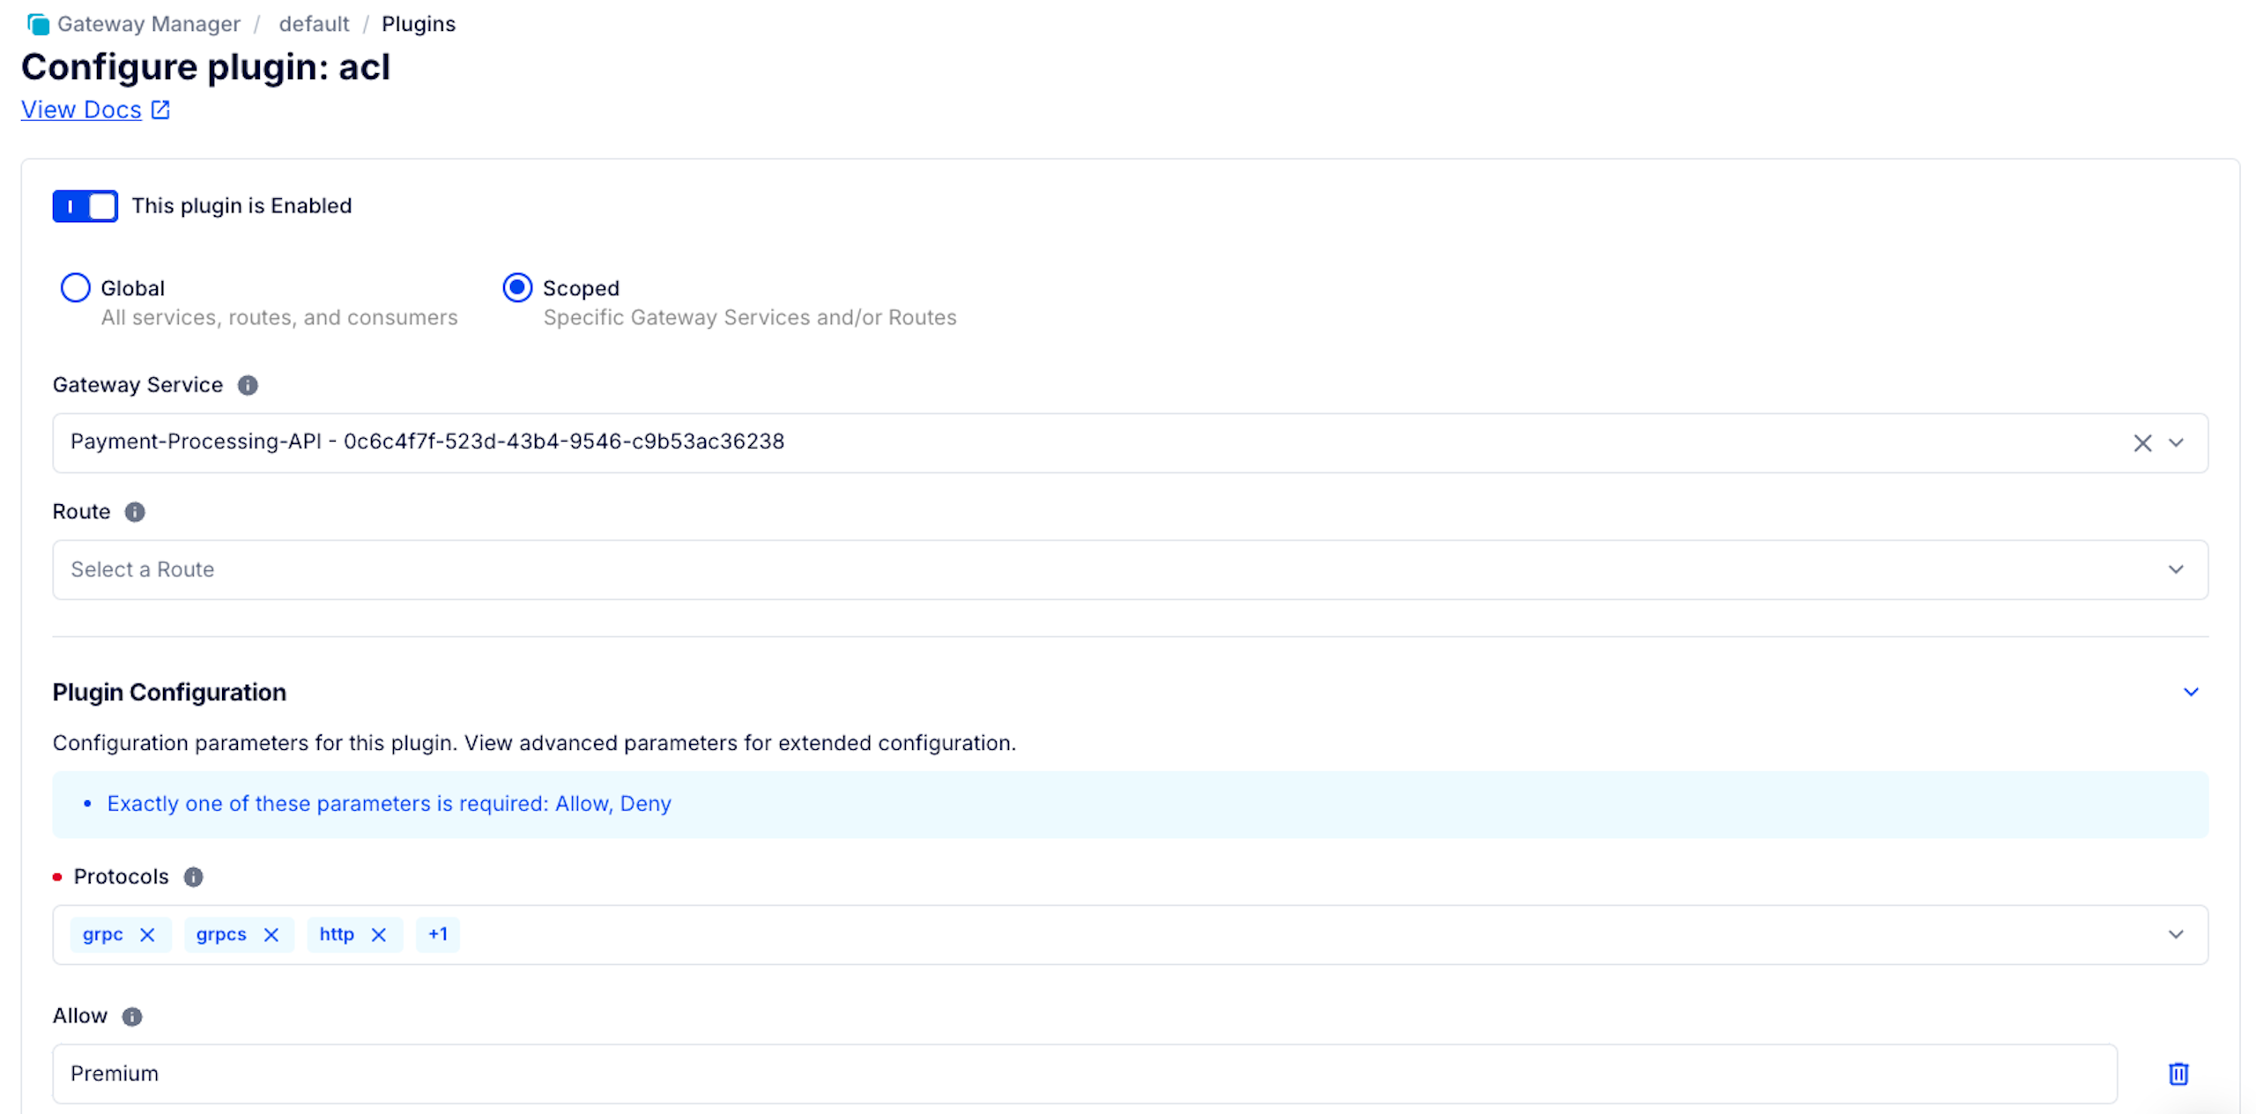Click the info icon beside Gateway Service
The width and height of the screenshot is (2256, 1114).
click(x=248, y=385)
